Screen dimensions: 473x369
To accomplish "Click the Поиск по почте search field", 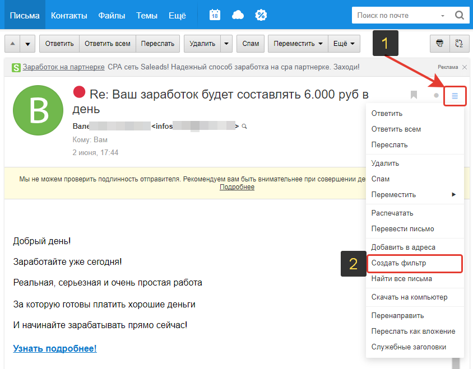I will point(396,16).
